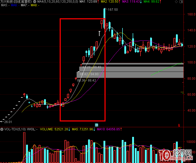Click the 80.36 - 88.42 gap zone label
Image resolution: width=196 pixels, height=163 pixels.
(87, 80)
